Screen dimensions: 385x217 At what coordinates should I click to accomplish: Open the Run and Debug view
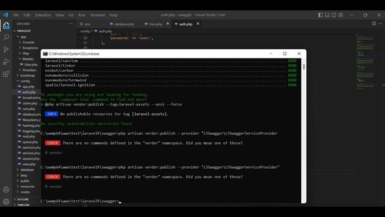[6, 61]
